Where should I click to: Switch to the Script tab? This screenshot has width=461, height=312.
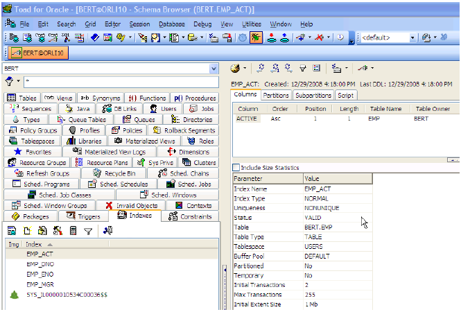[345, 95]
